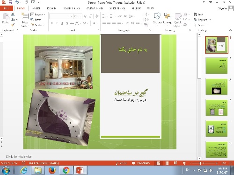Switch to Slide Sorter view icon
The width and height of the screenshot is (234, 175).
coord(167,163)
